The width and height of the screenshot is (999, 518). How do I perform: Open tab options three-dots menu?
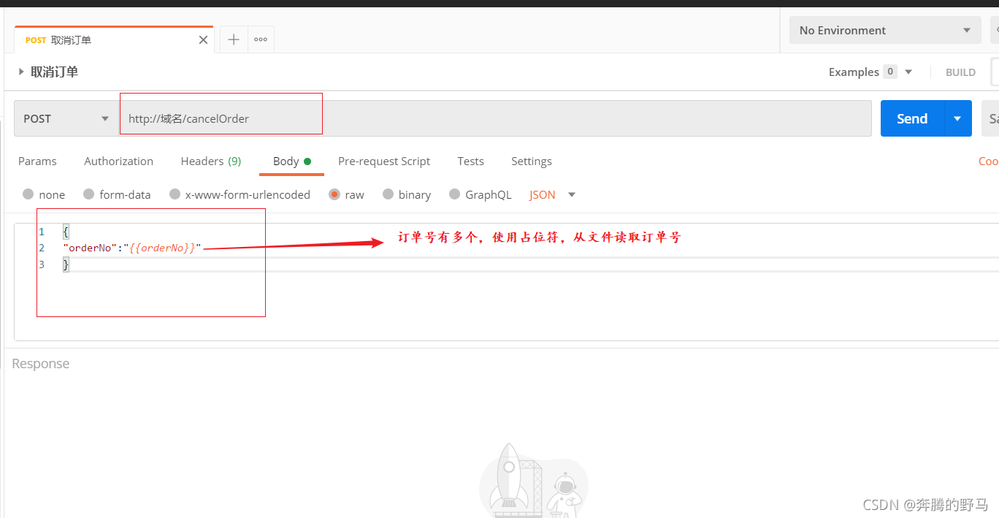coord(261,39)
